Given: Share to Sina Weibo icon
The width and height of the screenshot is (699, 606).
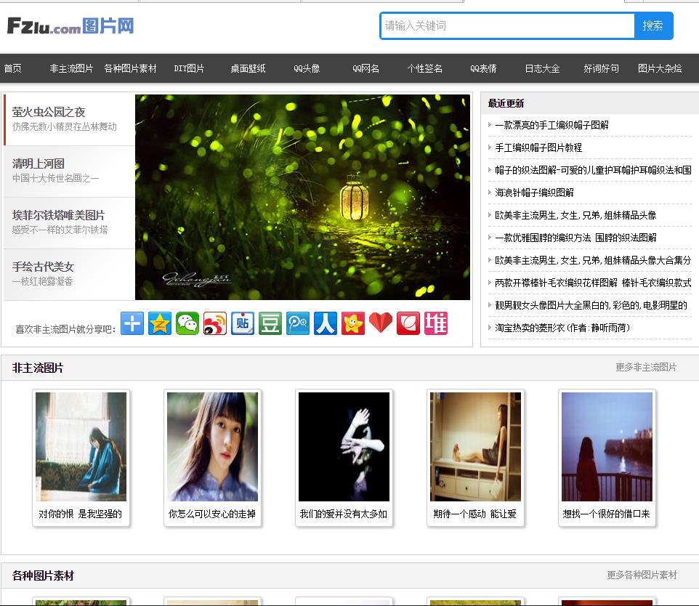Looking at the screenshot, I should [215, 323].
